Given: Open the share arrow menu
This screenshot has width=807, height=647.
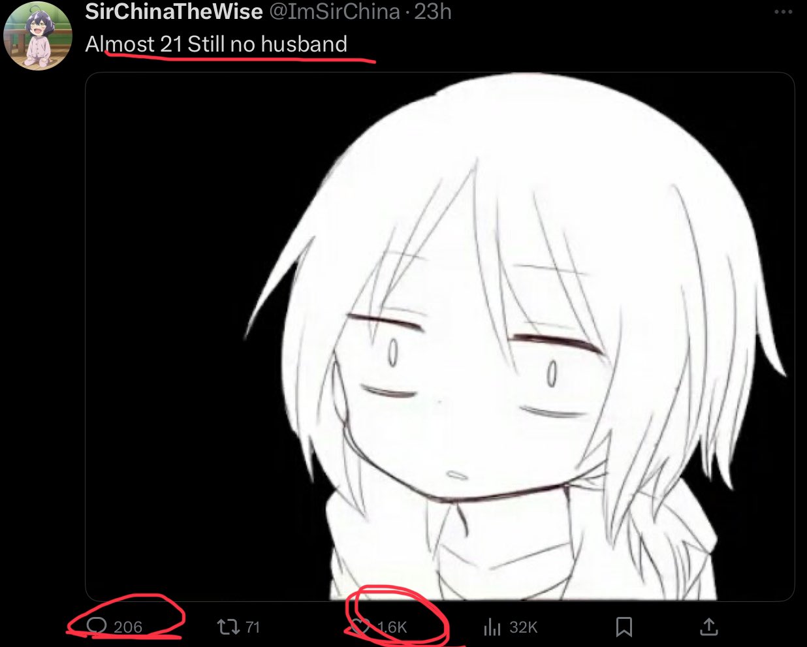Looking at the screenshot, I should [709, 627].
